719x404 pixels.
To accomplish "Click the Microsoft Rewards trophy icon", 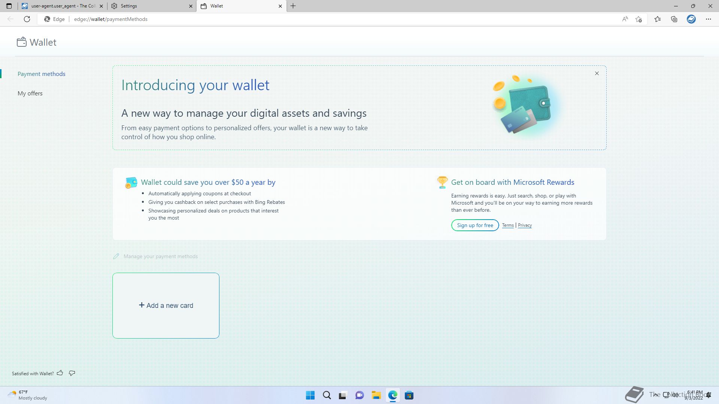I will coord(442,182).
